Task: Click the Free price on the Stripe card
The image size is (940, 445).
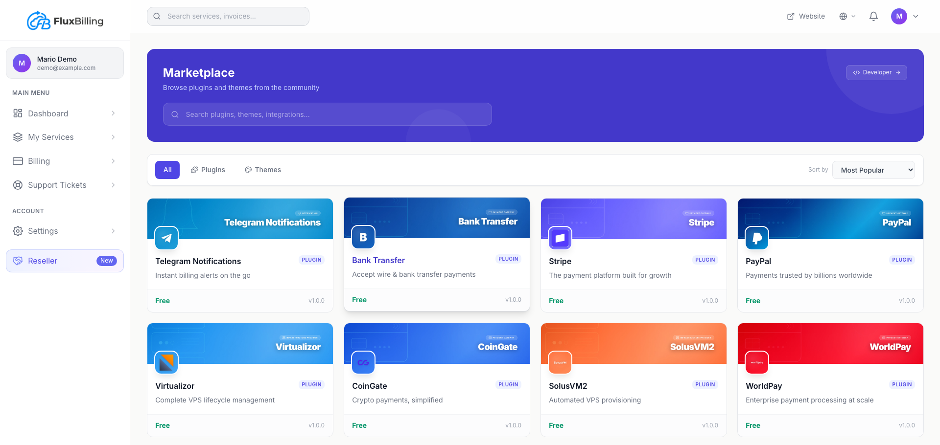Action: click(x=556, y=301)
